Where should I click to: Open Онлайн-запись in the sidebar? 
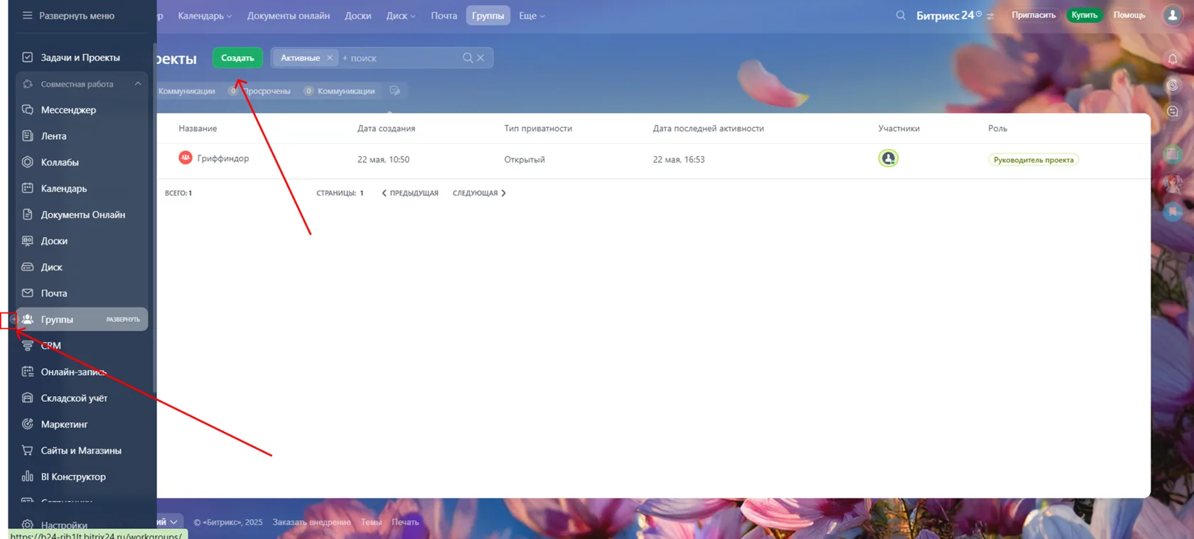(73, 372)
